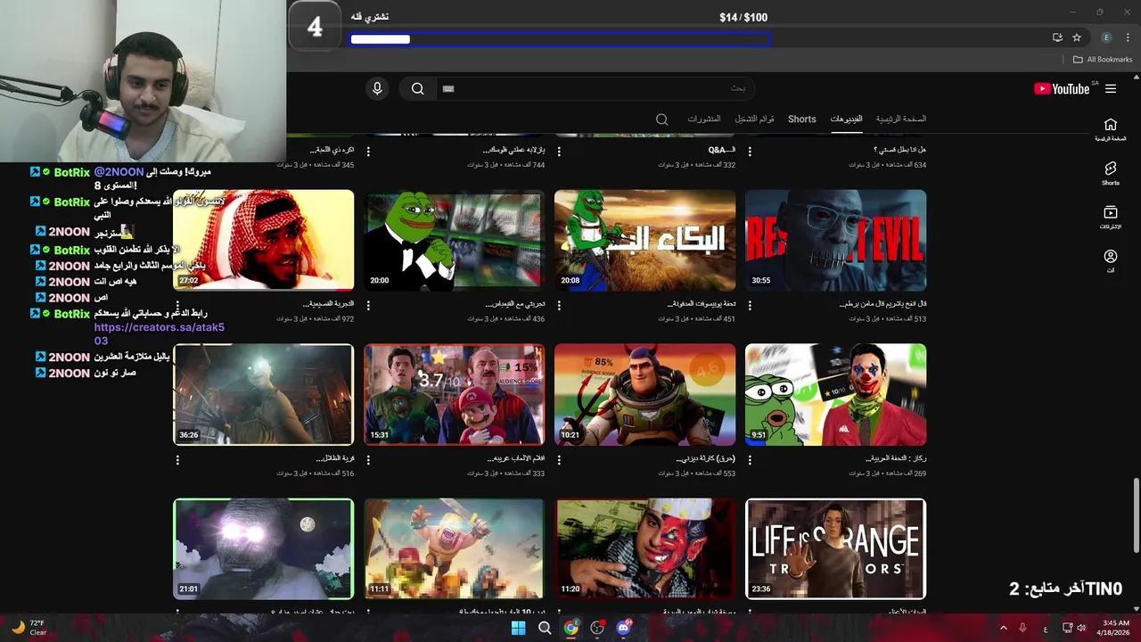
Task: Click the $14/$100 goal progress bar
Action: 560,39
